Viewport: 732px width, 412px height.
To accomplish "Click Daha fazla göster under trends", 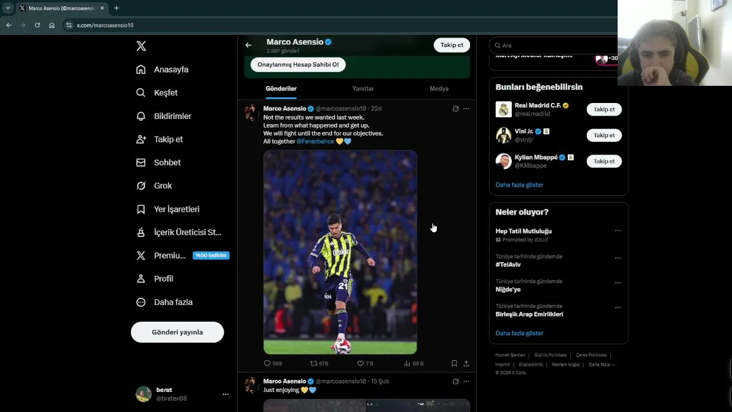I will click(519, 333).
